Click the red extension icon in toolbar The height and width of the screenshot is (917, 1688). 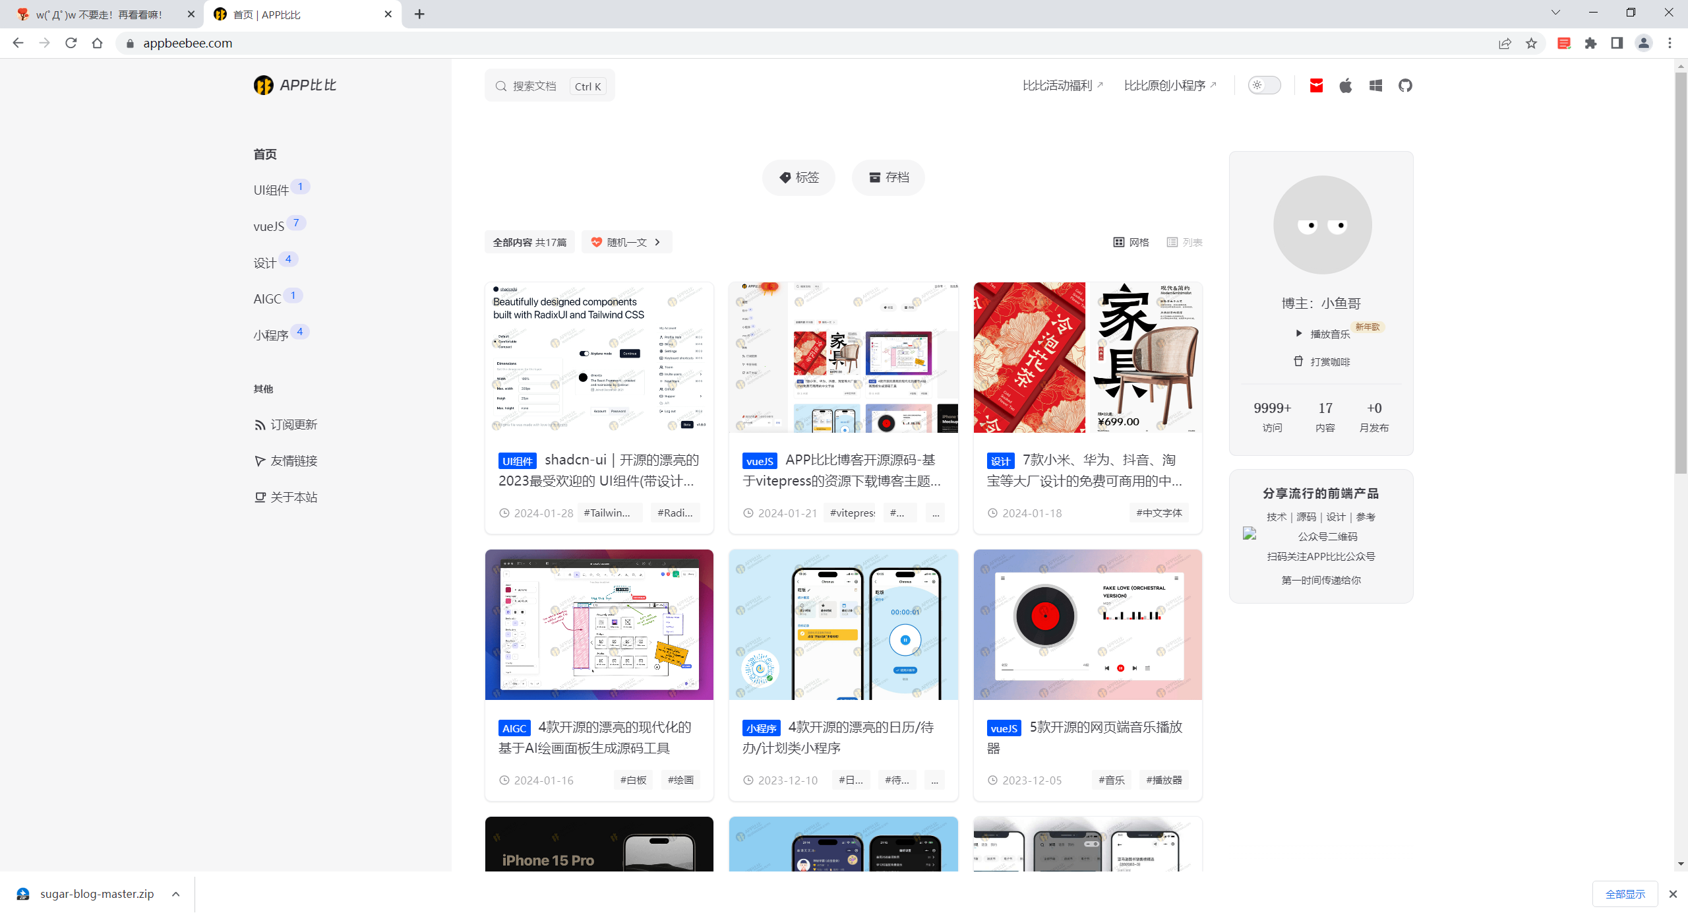pos(1564,43)
